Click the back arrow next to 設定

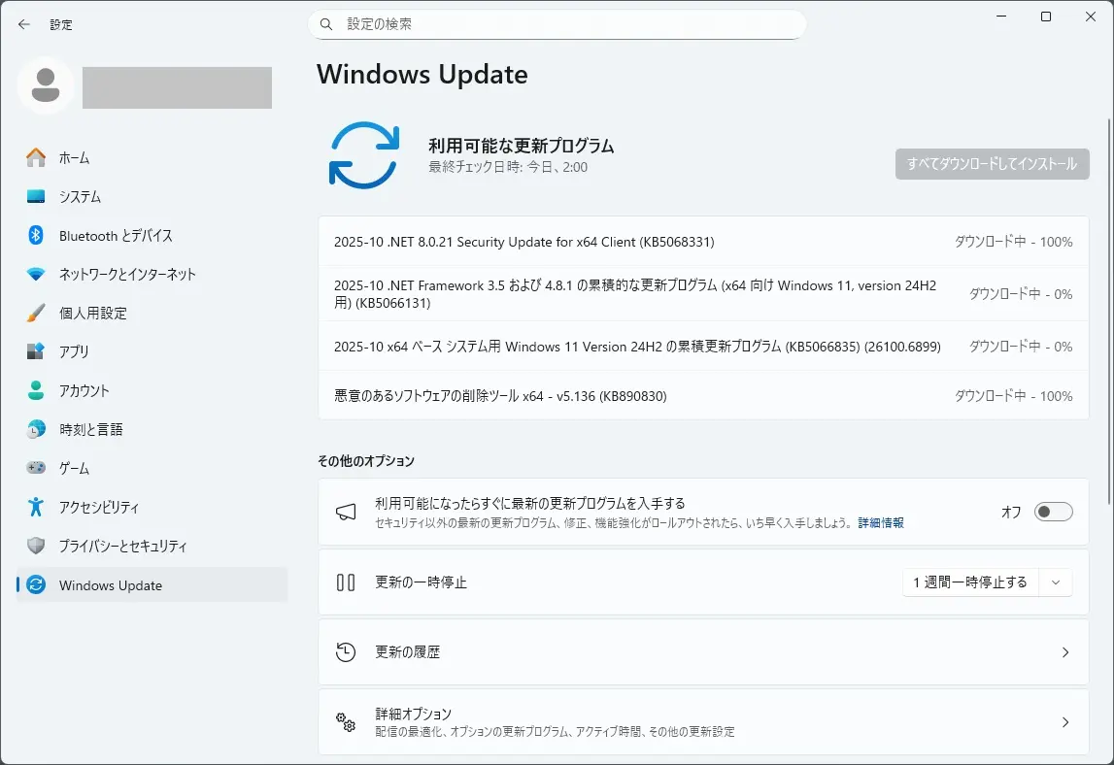[24, 24]
